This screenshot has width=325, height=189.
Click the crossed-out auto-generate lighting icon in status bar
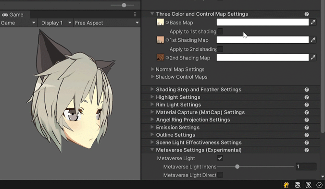pos(309,185)
